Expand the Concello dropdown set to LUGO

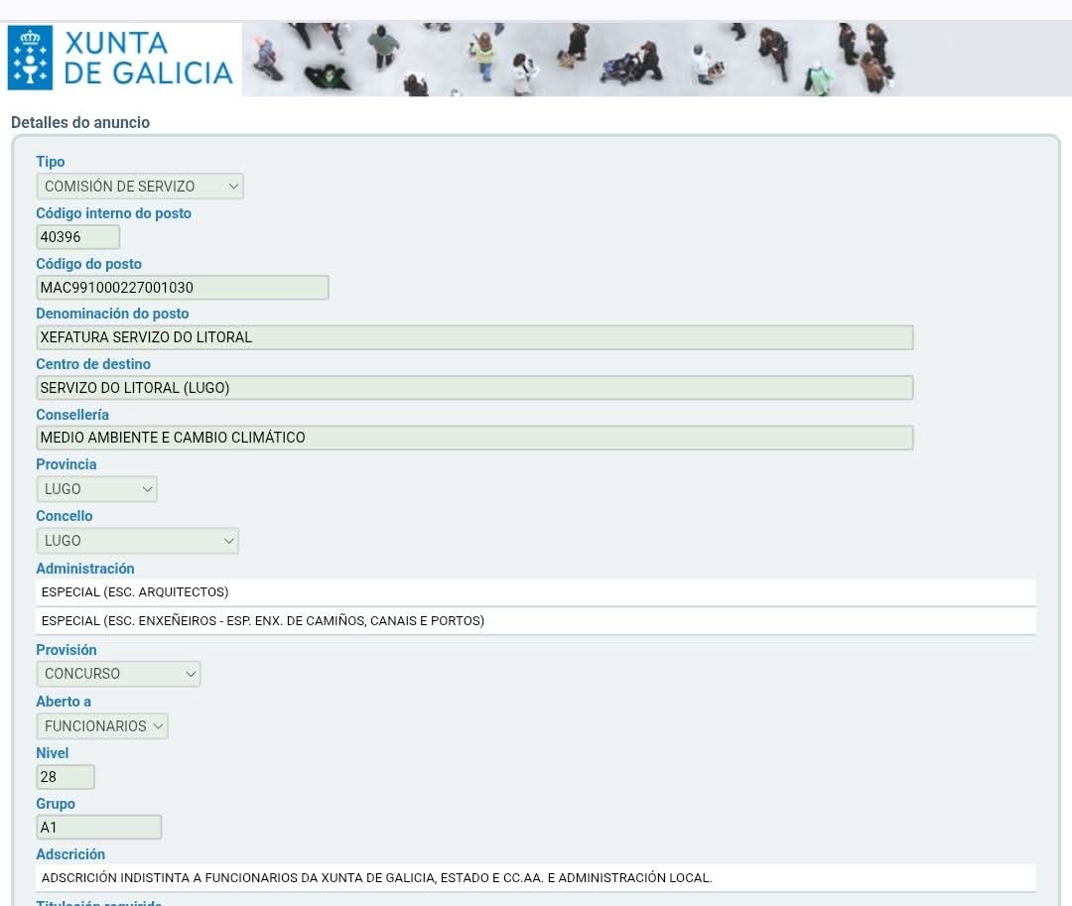tap(137, 541)
